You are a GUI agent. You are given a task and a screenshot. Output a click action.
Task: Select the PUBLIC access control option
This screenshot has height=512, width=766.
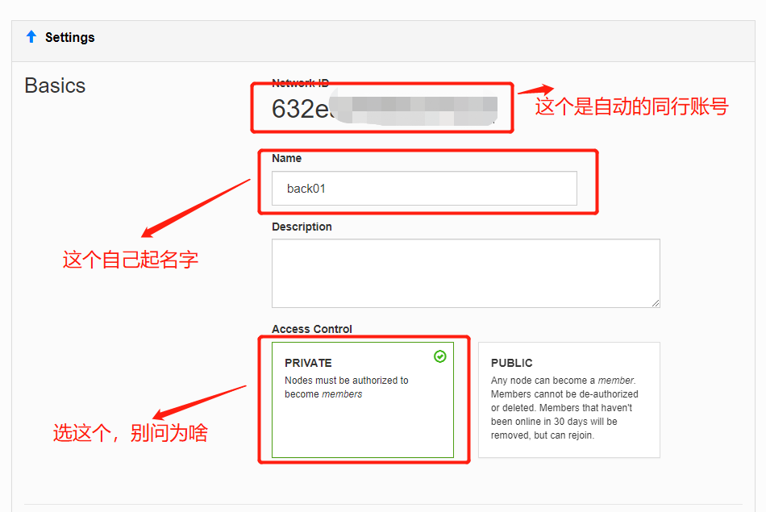click(568, 399)
